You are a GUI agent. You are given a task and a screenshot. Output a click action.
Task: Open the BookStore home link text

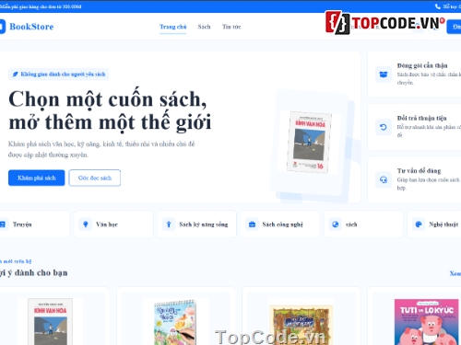(x=31, y=27)
